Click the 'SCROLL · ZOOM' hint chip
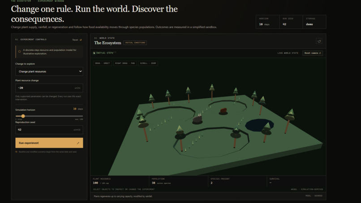This screenshot has width=361, height=203. pos(148,63)
